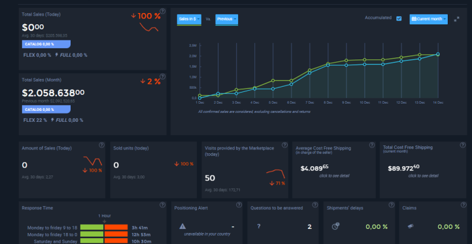The height and width of the screenshot is (244, 472).
Task: Open help icon on Amount of Sales (Today)
Action: (102, 145)
